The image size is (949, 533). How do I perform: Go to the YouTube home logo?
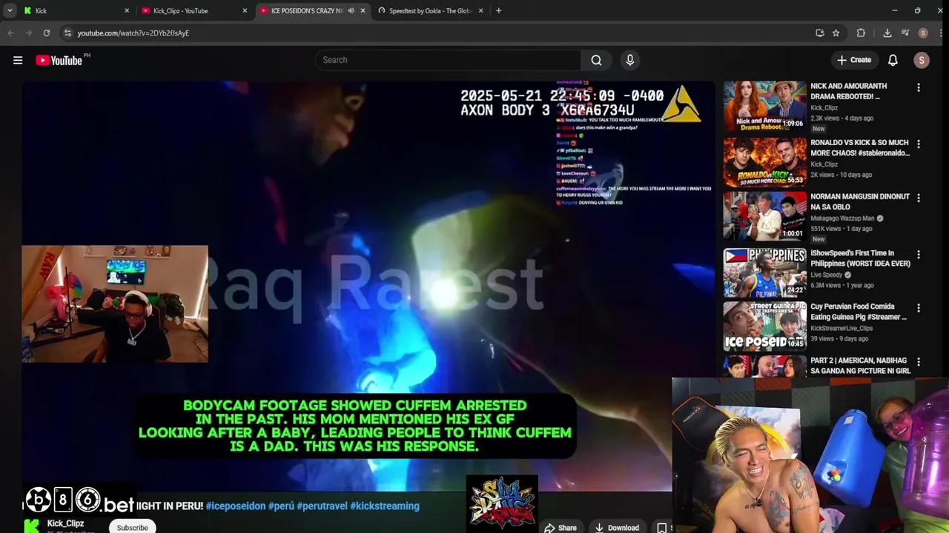[x=59, y=60]
